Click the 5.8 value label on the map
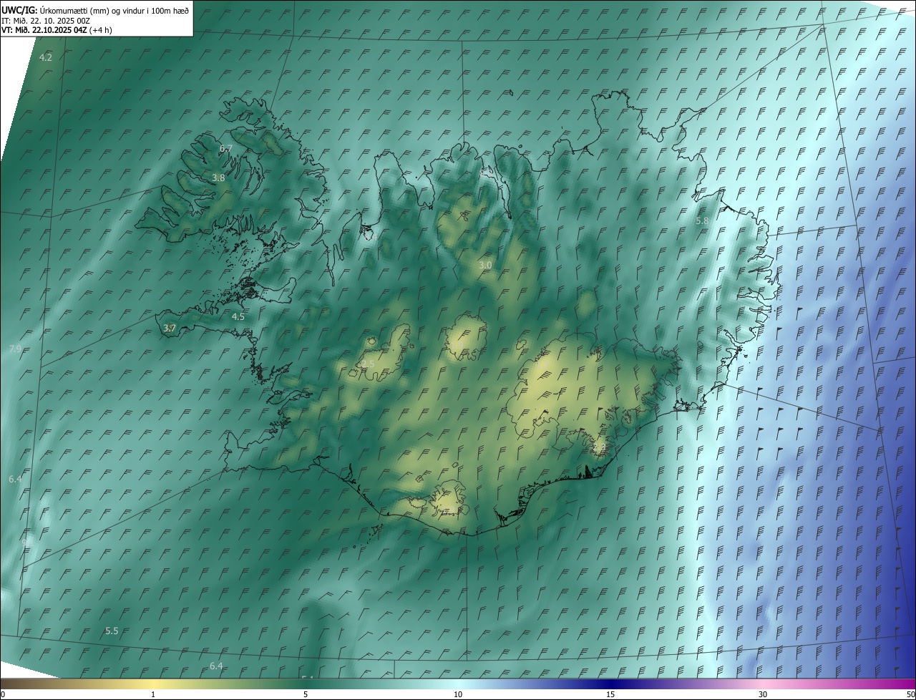 (x=702, y=221)
